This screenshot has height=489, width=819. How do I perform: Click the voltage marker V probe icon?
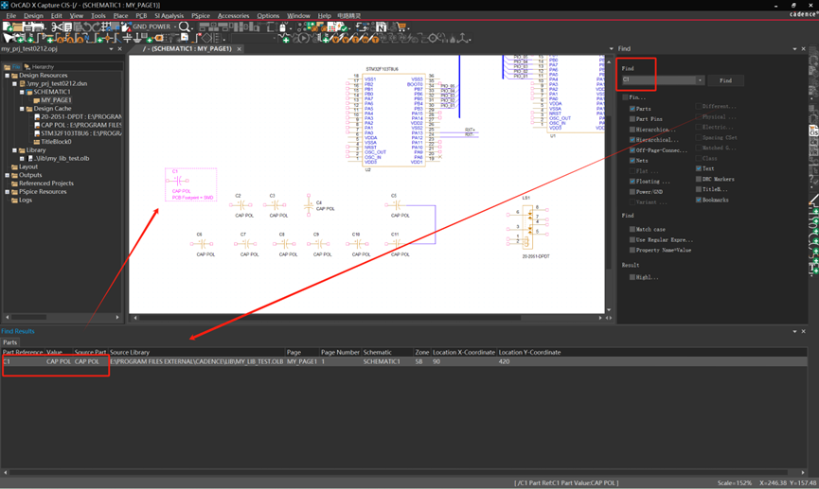(334, 39)
